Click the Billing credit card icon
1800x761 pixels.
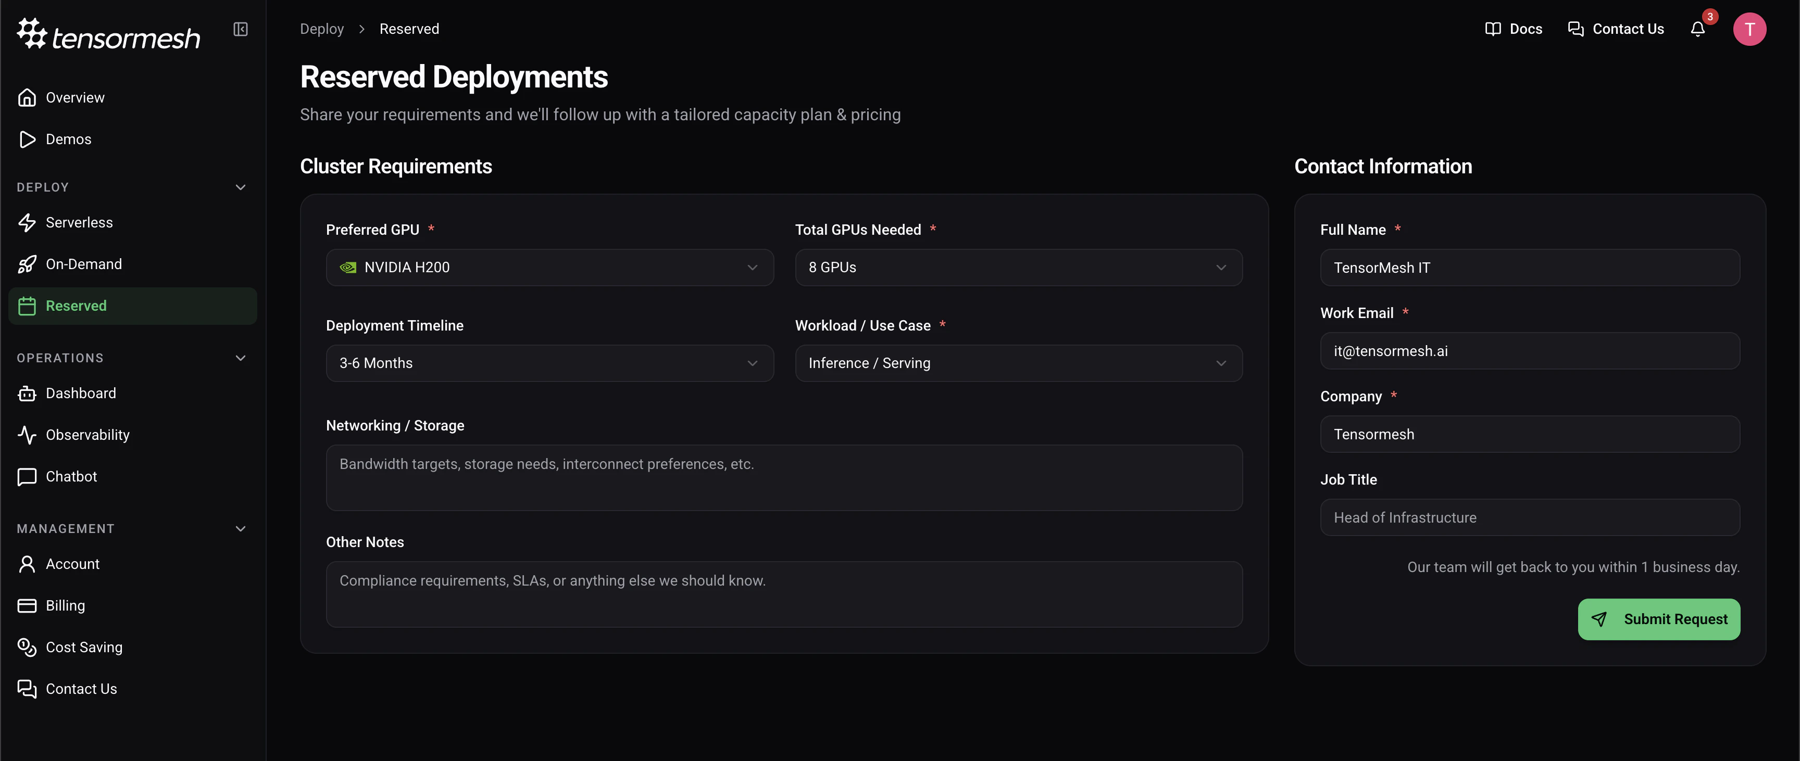click(27, 606)
